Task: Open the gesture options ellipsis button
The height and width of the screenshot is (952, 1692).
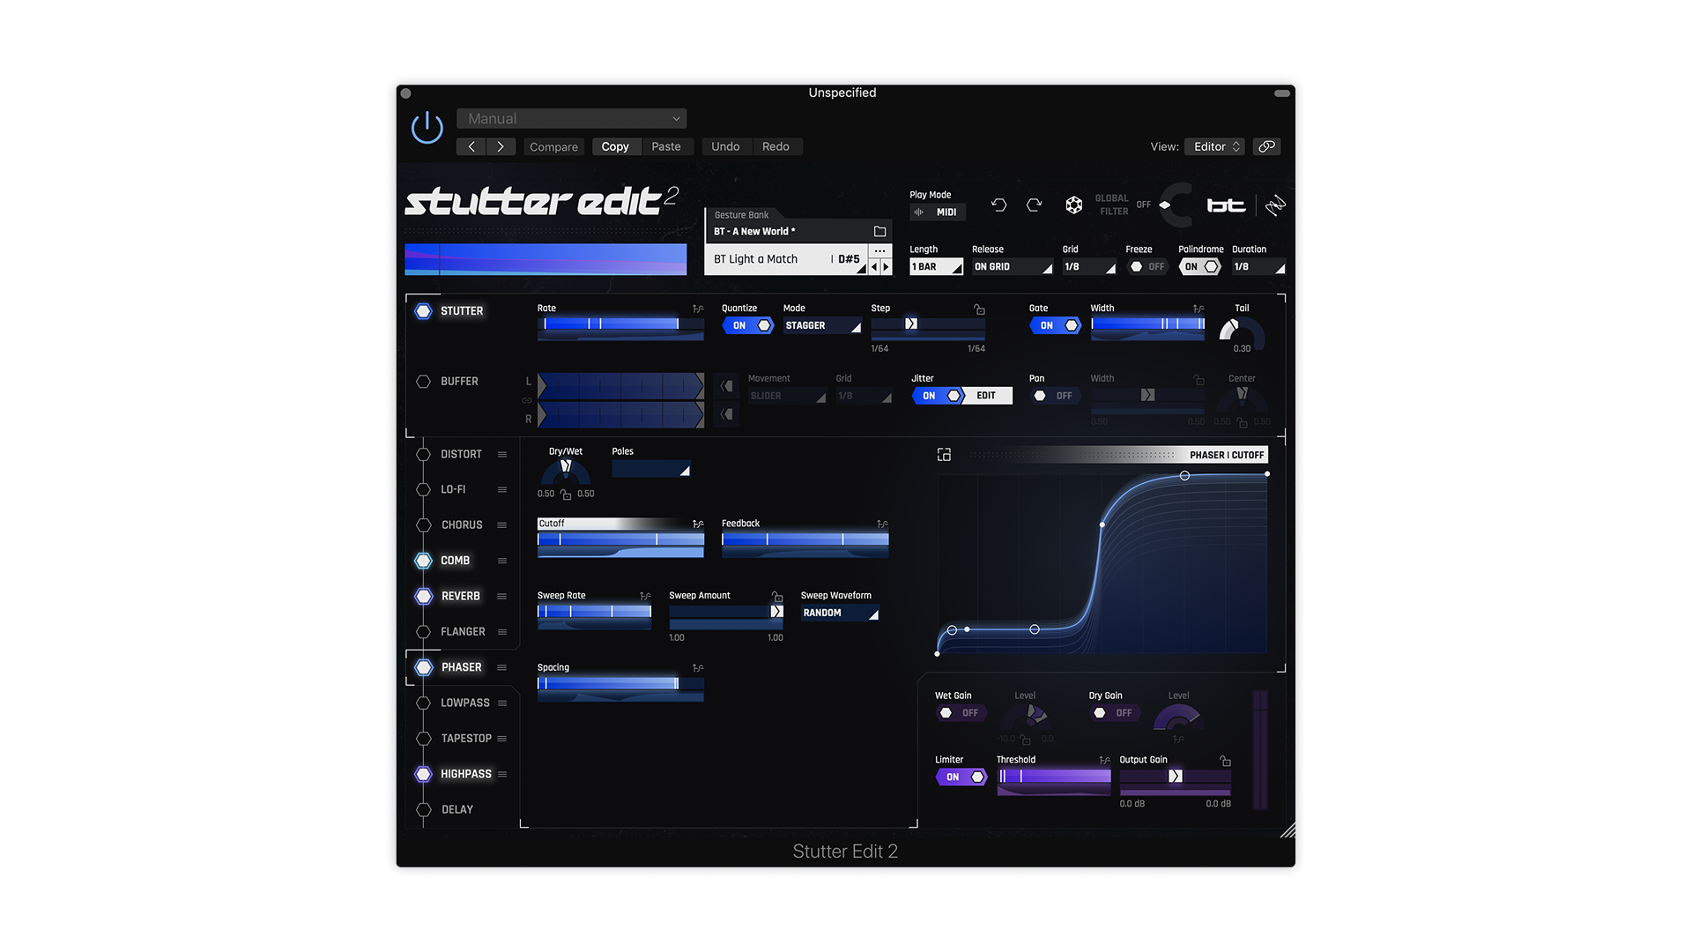Action: tap(879, 251)
